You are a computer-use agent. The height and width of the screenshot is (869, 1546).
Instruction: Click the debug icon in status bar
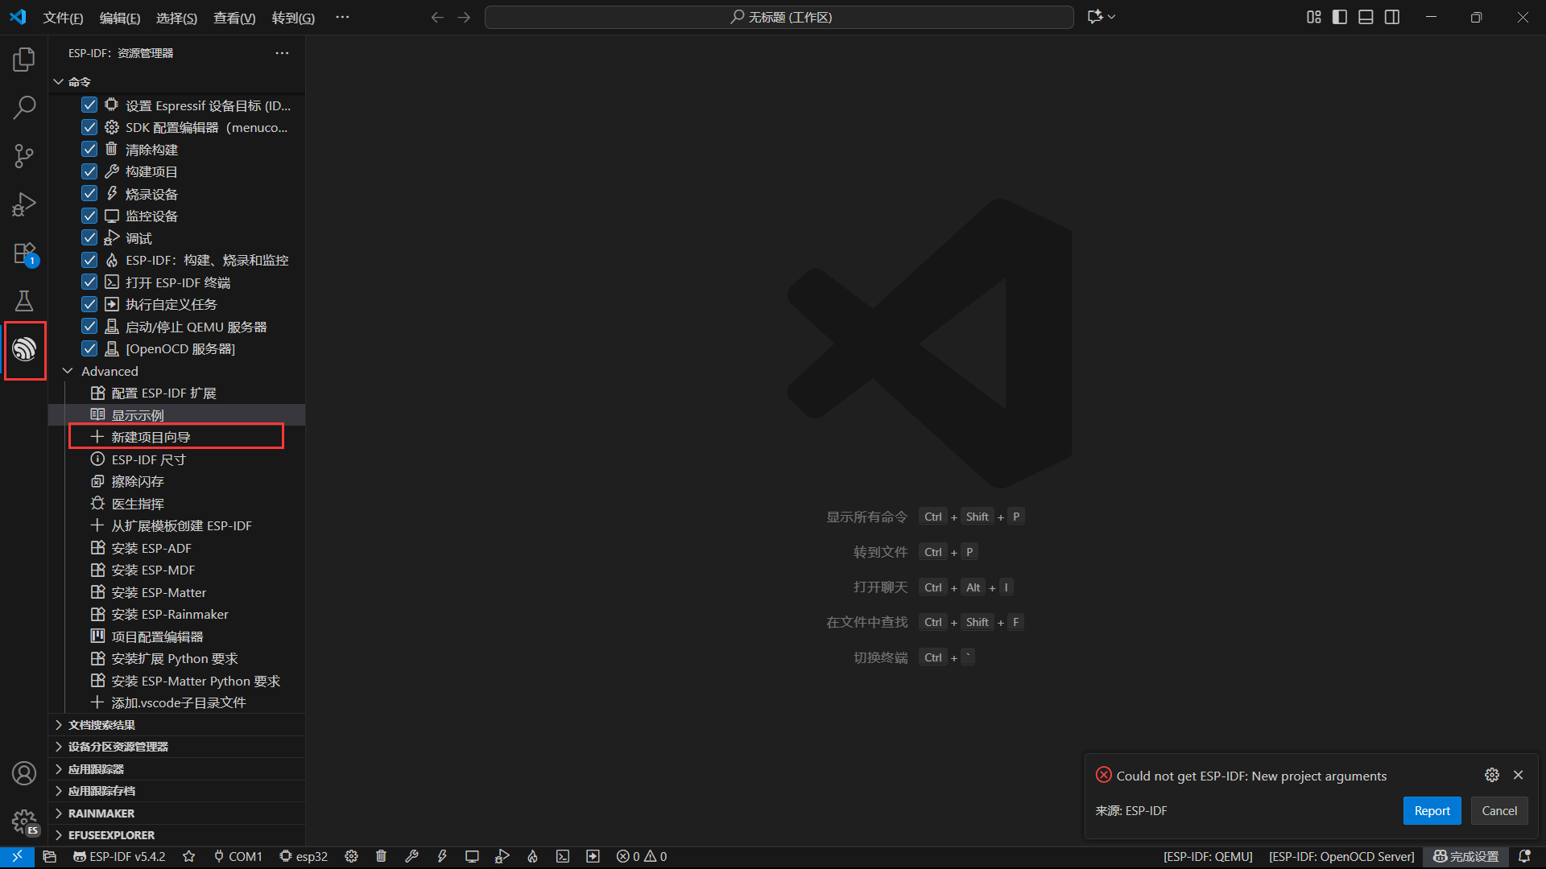point(502,857)
